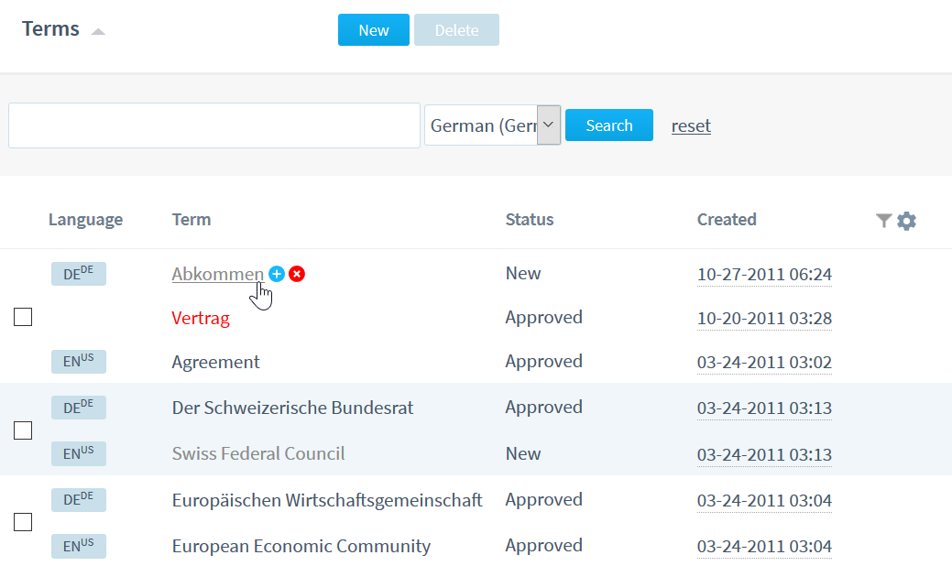This screenshot has height=566, width=952.
Task: Click the New status of Abkommen
Action: click(x=523, y=274)
